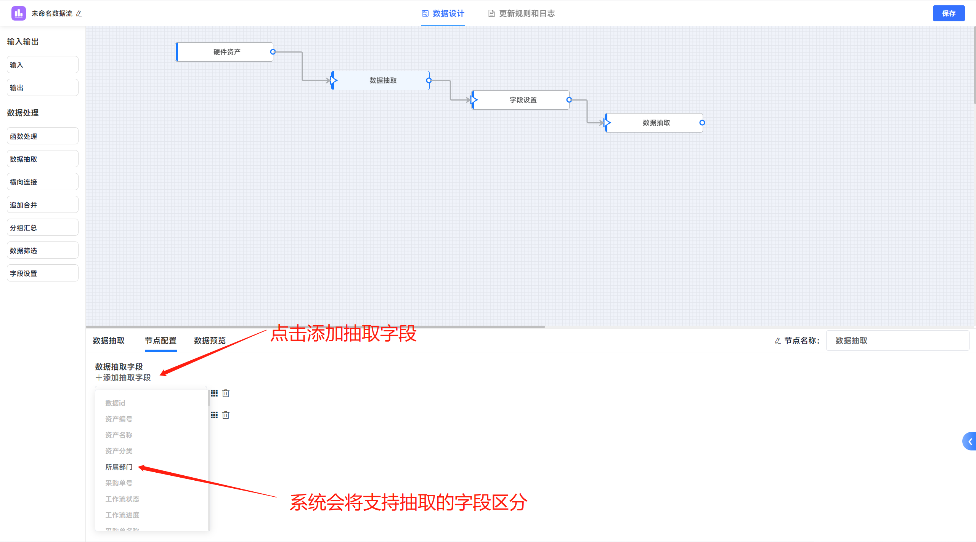This screenshot has width=976, height=542.
Task: Select 追加合并 component
Action: [x=43, y=205]
